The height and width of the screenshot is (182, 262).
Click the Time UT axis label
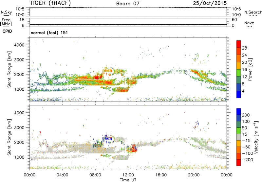pyautogui.click(x=128, y=180)
